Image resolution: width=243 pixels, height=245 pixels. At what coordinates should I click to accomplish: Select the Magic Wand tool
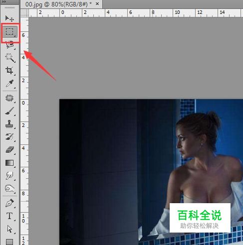point(9,58)
